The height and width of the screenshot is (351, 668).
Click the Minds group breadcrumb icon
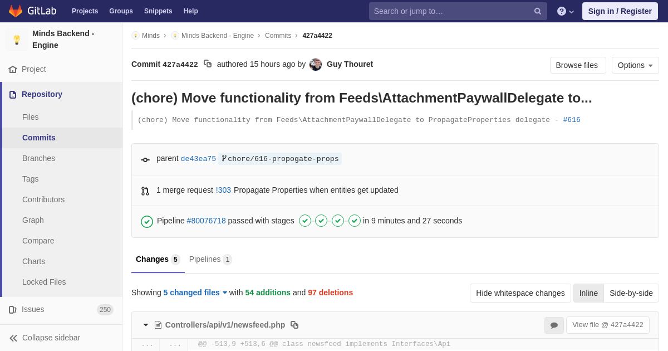pos(135,36)
